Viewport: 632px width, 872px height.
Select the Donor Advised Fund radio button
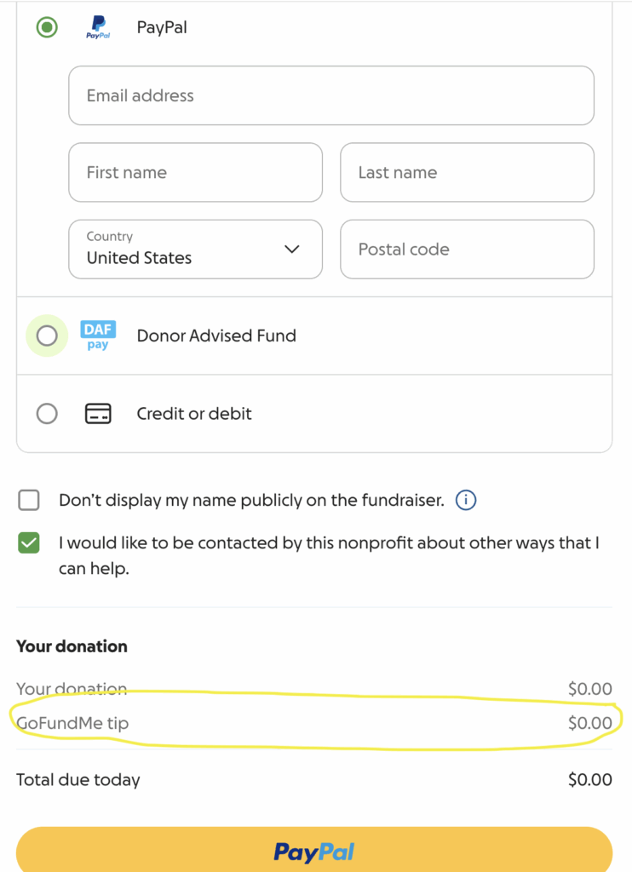click(47, 336)
